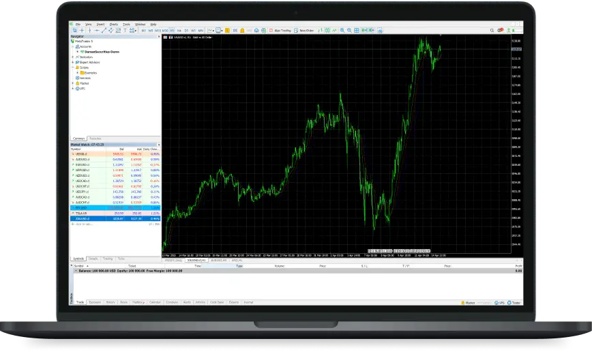Click the zoom in magnifier icon
The width and height of the screenshot is (592, 352).
click(342, 31)
